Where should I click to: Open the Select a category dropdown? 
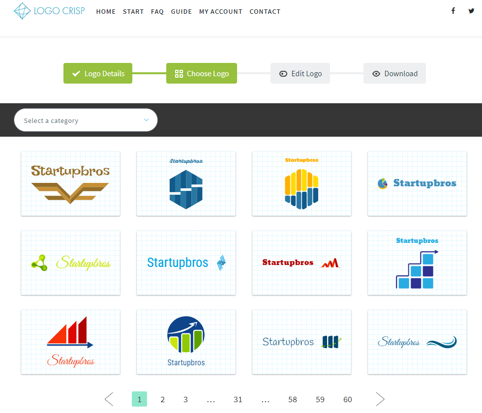(86, 120)
